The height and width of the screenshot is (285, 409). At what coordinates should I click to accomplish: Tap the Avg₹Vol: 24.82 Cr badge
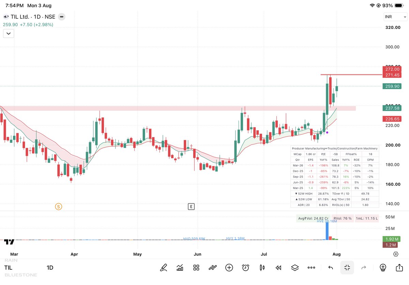coord(313,218)
